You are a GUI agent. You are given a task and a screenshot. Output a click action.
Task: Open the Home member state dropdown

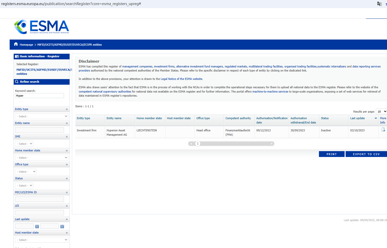pos(42,158)
